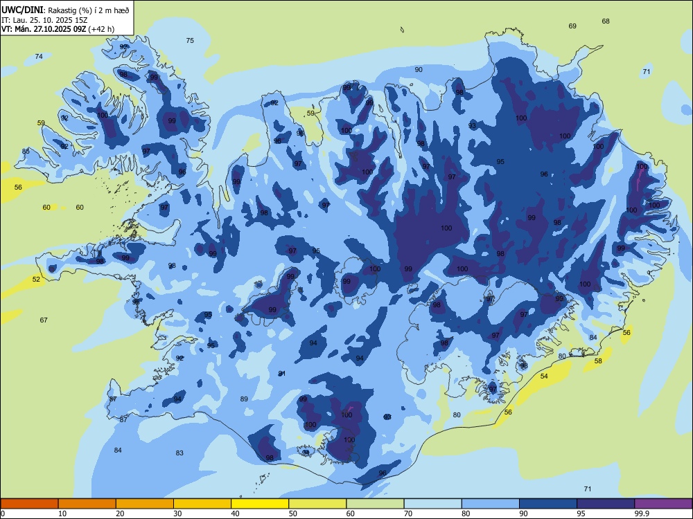
Task: Click the humidity value '83' on the map
Action: coord(179,453)
